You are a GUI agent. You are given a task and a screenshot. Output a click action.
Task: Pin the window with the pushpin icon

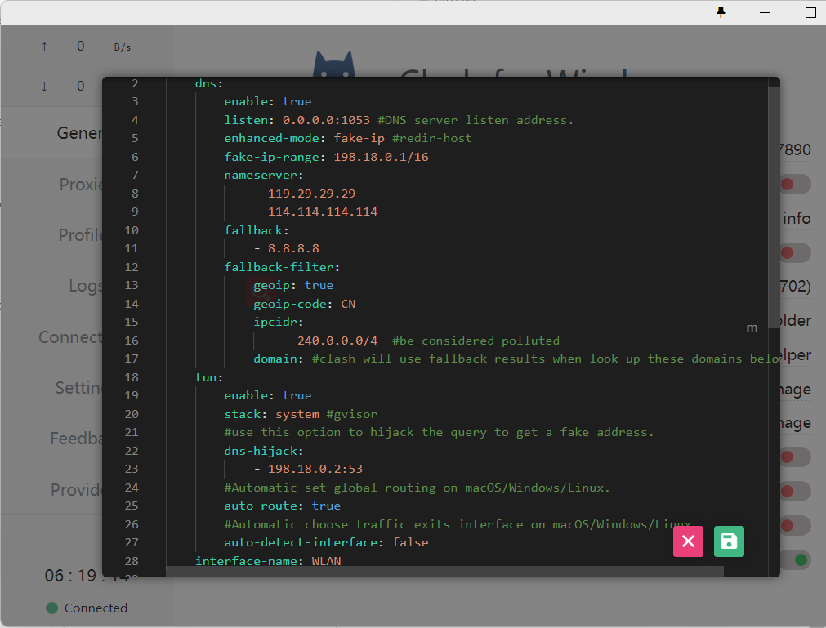(721, 11)
